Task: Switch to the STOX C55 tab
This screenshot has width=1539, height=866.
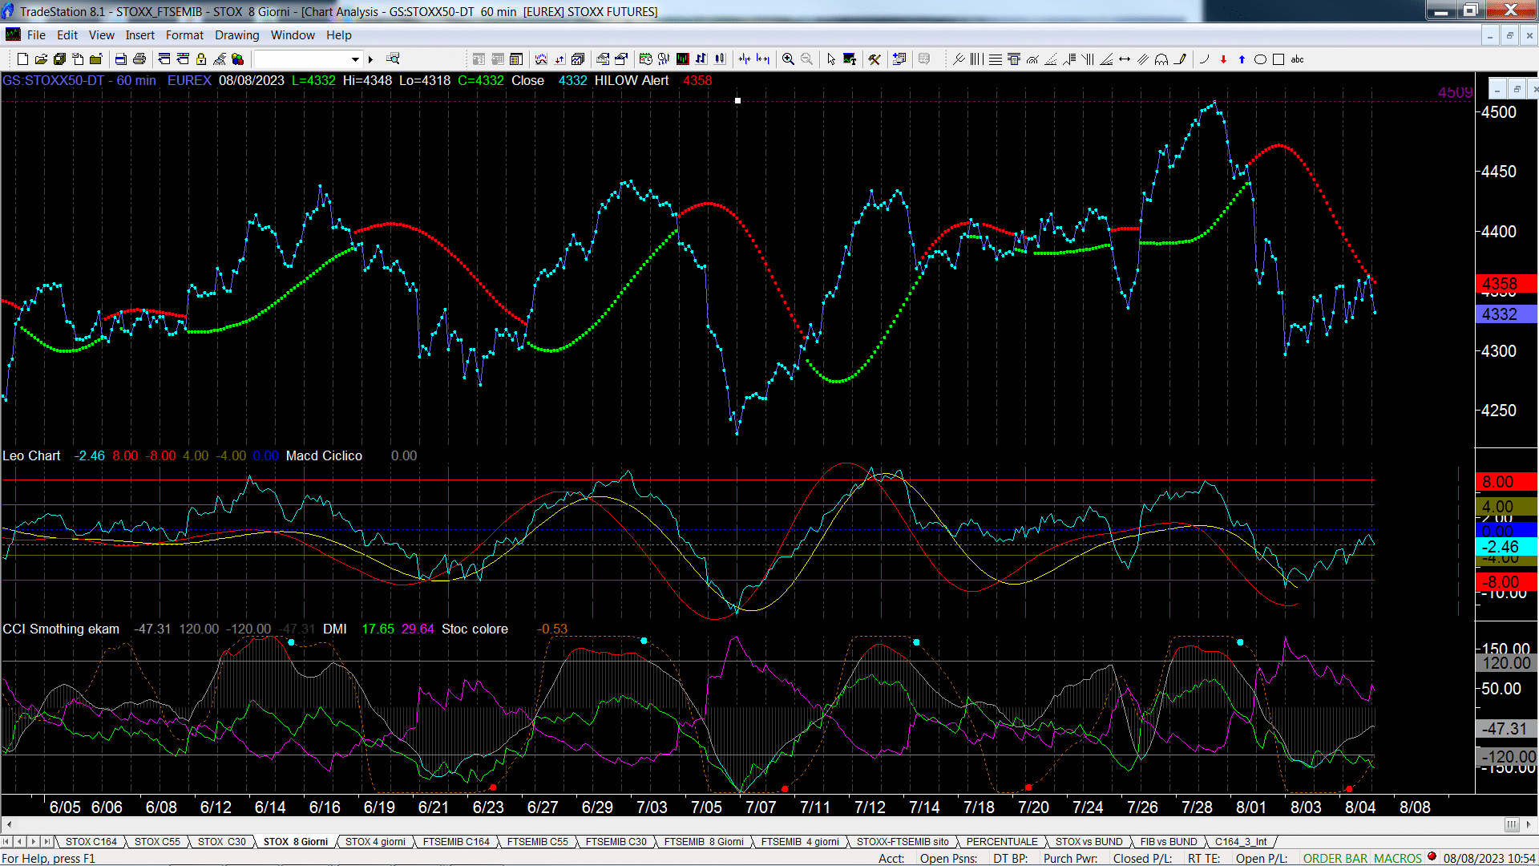Action: pos(157,842)
